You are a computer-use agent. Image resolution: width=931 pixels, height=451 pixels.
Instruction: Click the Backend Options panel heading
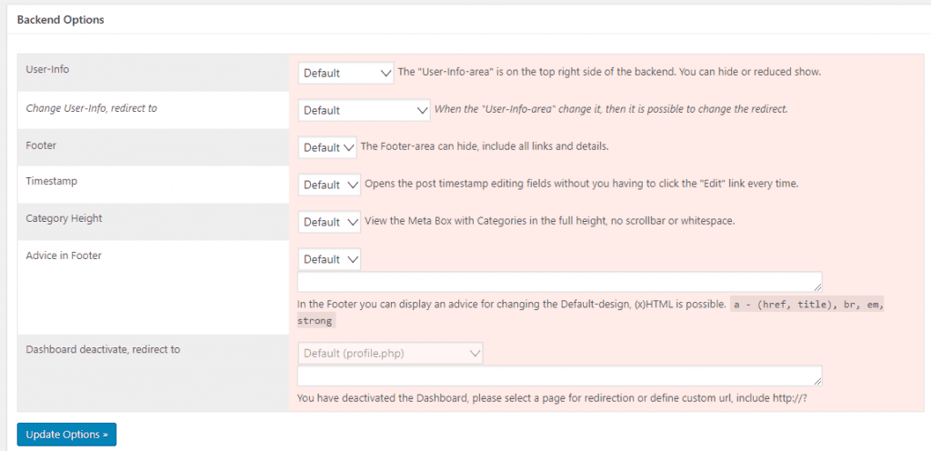pyautogui.click(x=61, y=20)
